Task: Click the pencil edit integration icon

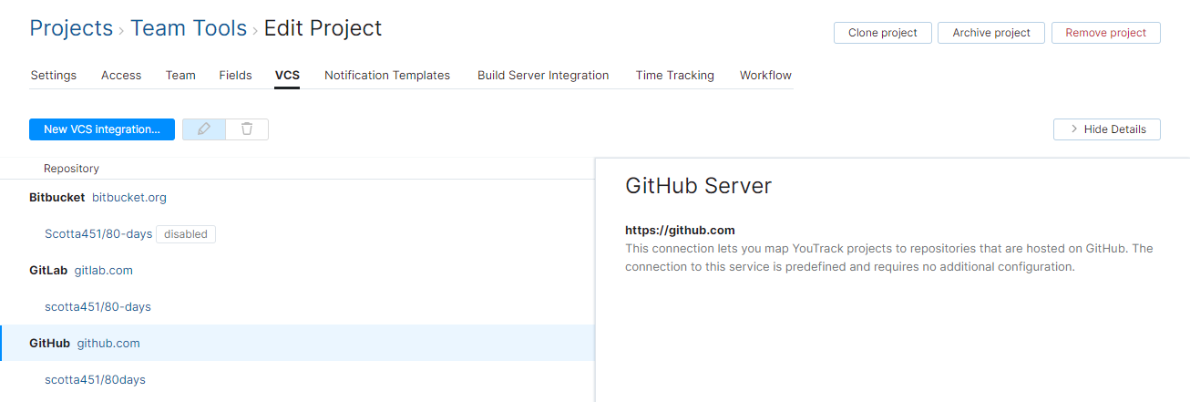Action: pos(204,129)
